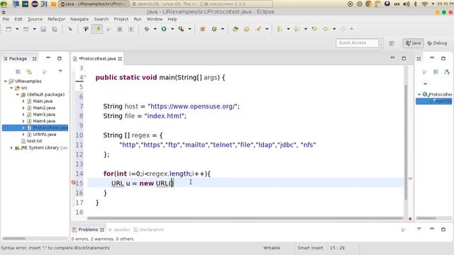Screen dimensions: 454x255
Task: Open the Run configurations dropdown arrow
Action: point(172,29)
